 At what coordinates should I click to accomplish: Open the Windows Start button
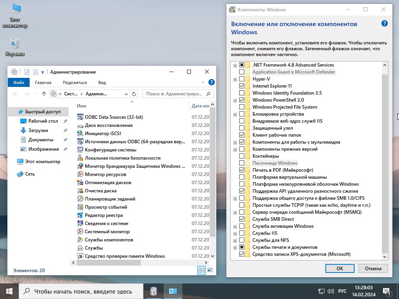pyautogui.click(x=9, y=291)
